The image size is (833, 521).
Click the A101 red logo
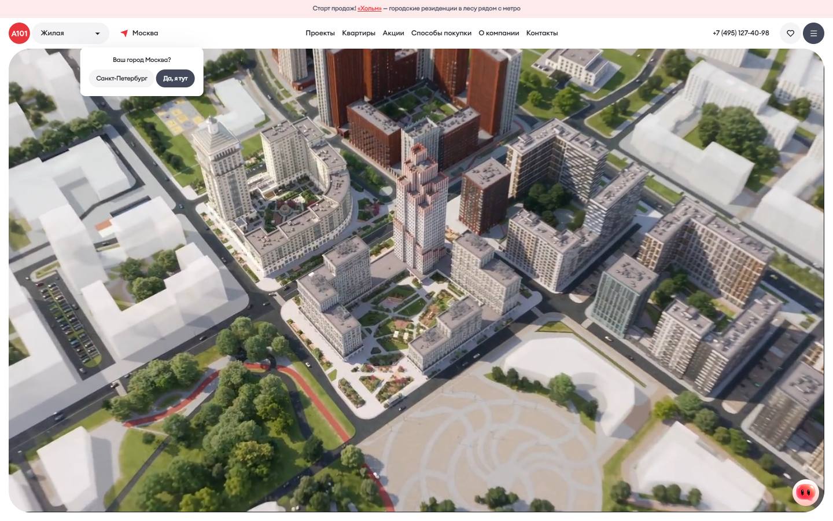point(19,33)
